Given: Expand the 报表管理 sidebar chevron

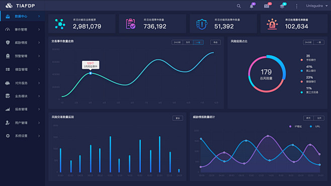Looking at the screenshot, I should [x=39, y=109].
